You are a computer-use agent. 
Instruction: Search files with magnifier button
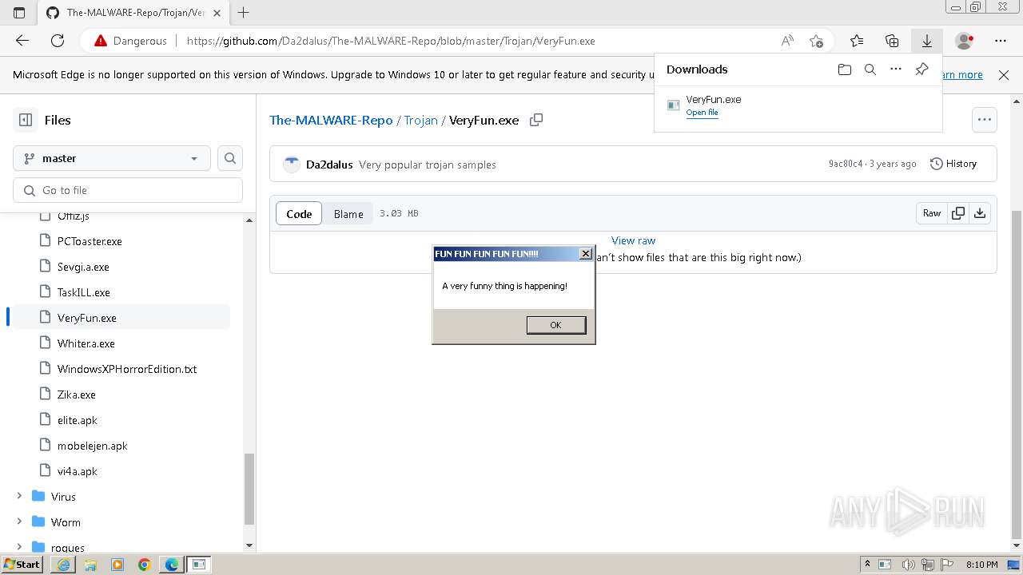click(x=230, y=158)
